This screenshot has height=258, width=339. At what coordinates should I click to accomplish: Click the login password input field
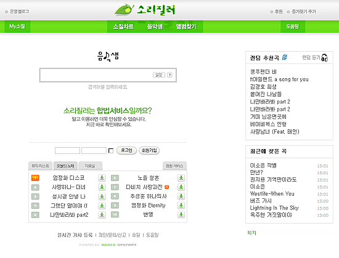coord(94,150)
